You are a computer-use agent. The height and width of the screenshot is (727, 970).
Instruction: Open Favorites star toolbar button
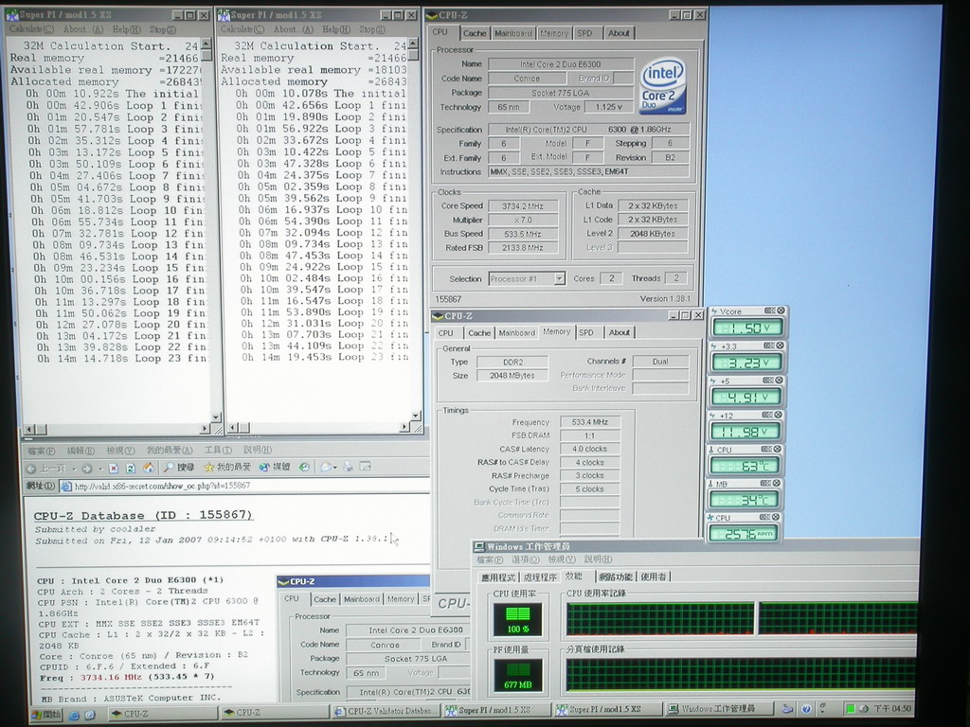pos(227,467)
